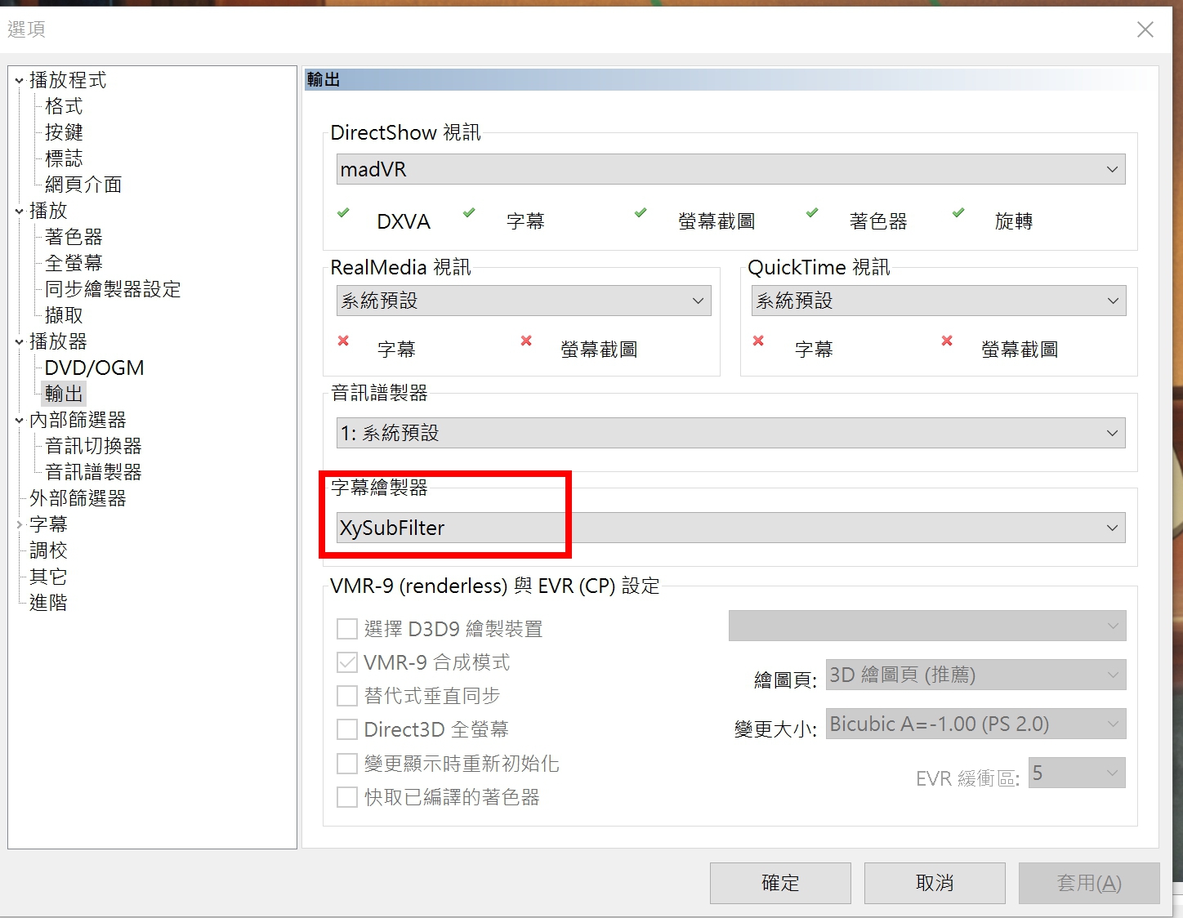Select 同步繪製器設定 in the tree
Screen dimensions: 1183x918
click(113, 289)
